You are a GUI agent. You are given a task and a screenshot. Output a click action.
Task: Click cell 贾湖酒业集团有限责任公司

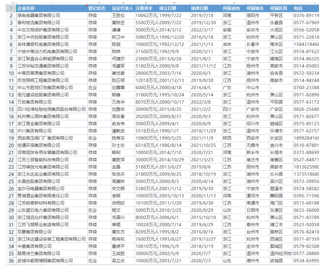coord(52,196)
